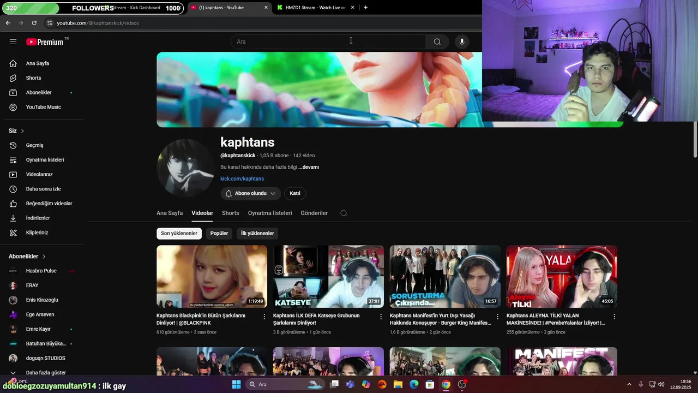Open Enis Kirazoglu subscription channel
This screenshot has width=698, height=393.
[41, 300]
